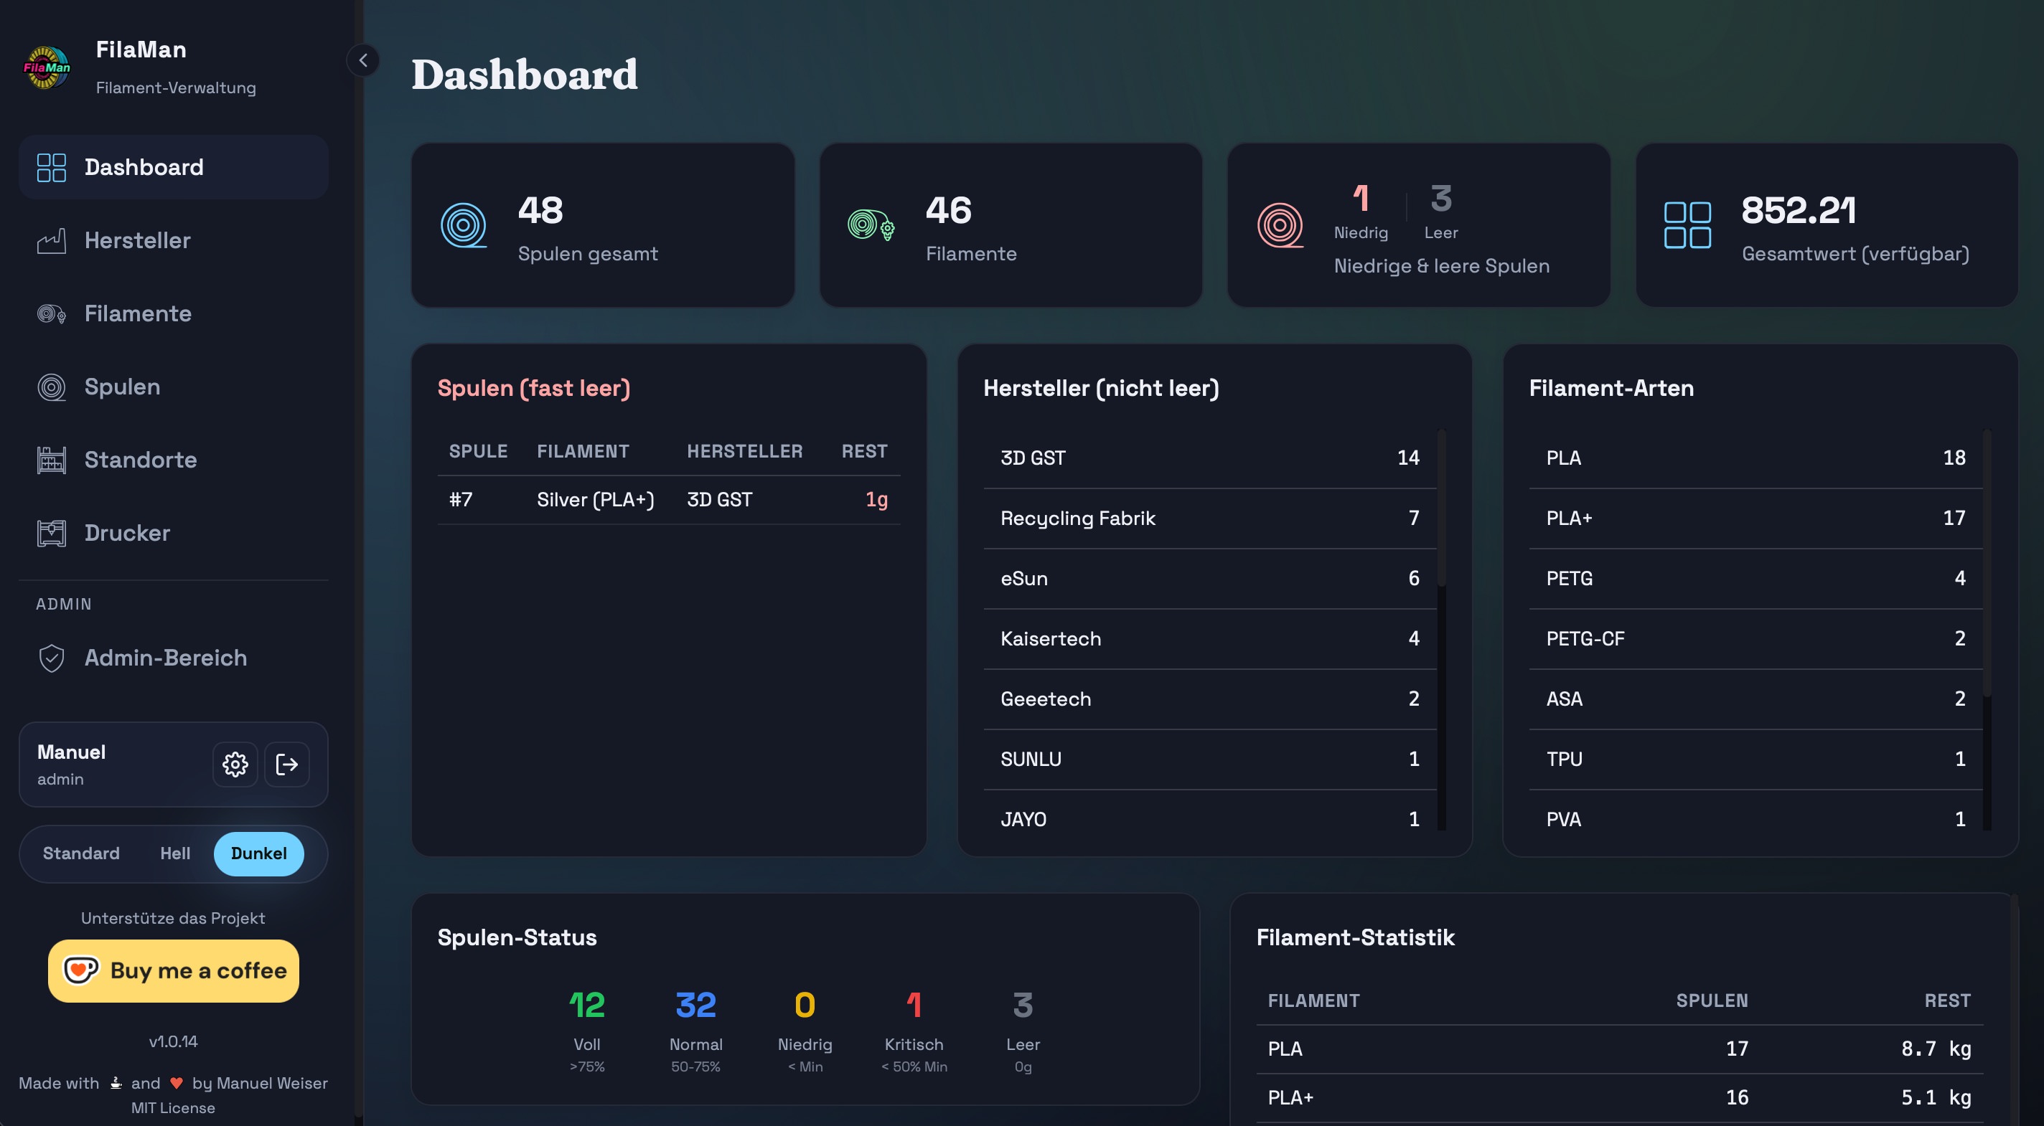Open the Spulen page from the sidebar

click(x=123, y=386)
